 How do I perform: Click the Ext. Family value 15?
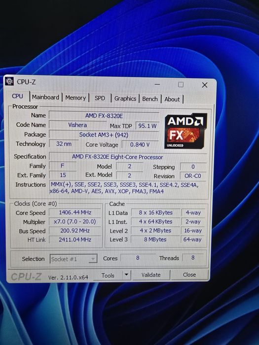pos(63,175)
